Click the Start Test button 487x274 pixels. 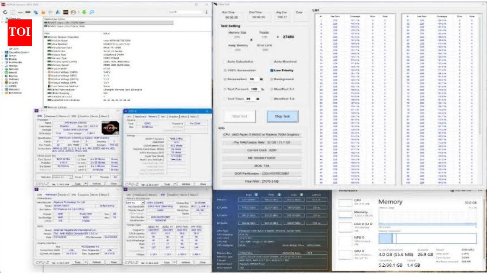click(239, 116)
